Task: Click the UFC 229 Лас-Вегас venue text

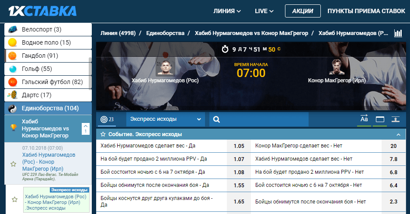Action: 50,177
